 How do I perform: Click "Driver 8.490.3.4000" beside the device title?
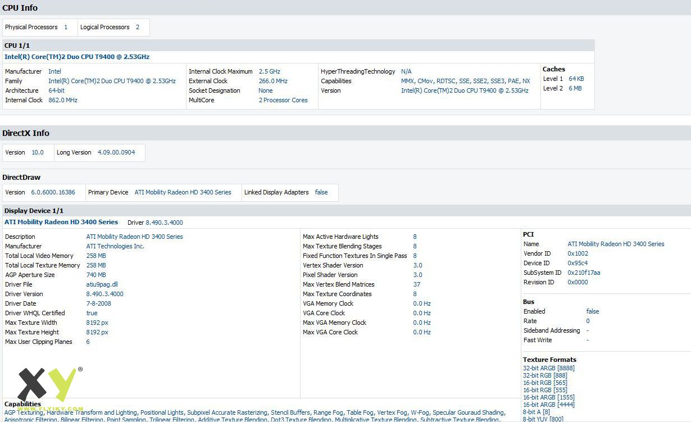pos(155,223)
